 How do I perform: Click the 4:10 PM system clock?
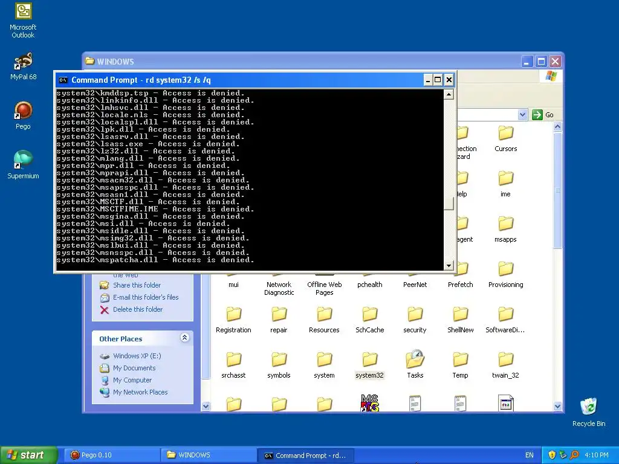tap(596, 455)
